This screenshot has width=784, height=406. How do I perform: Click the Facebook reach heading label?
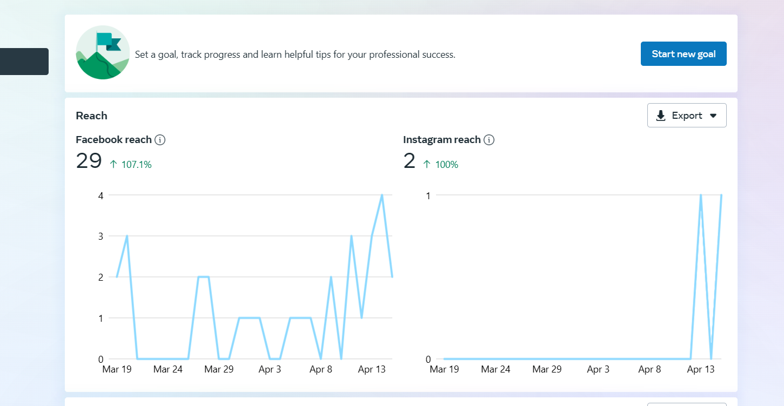[x=113, y=140]
